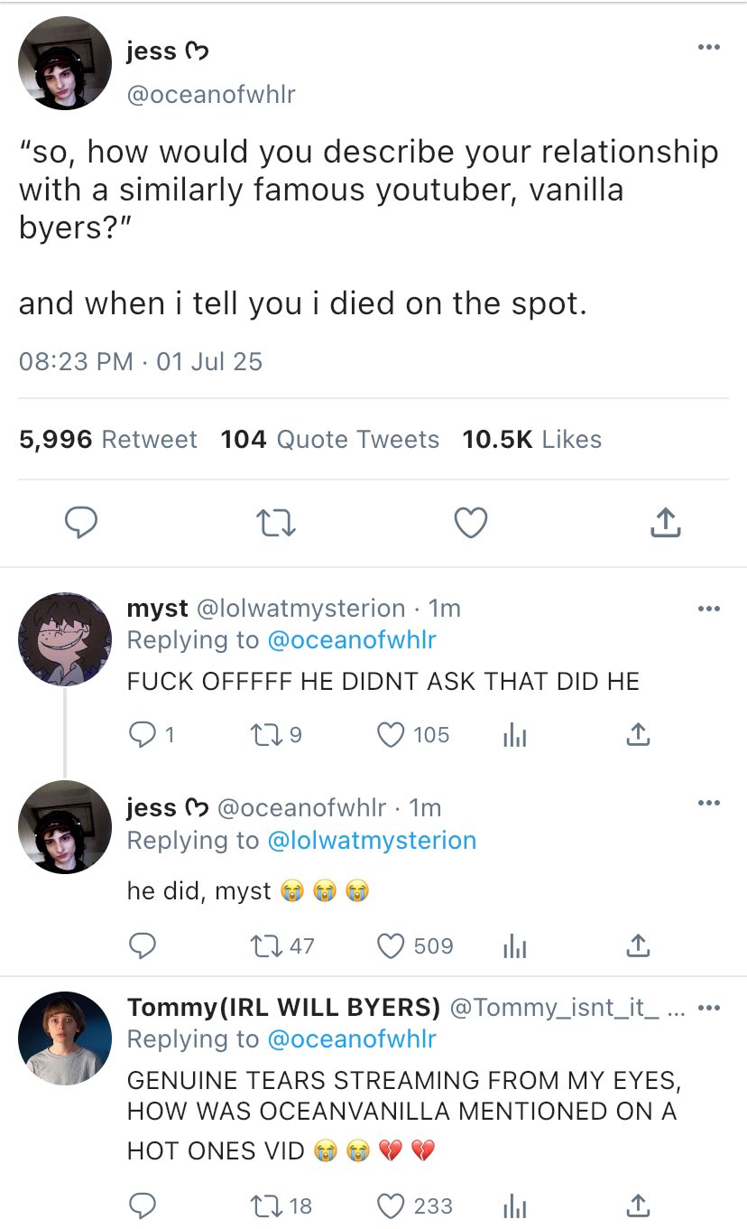
Task: View analytics on myst's reply
Action: click(512, 736)
